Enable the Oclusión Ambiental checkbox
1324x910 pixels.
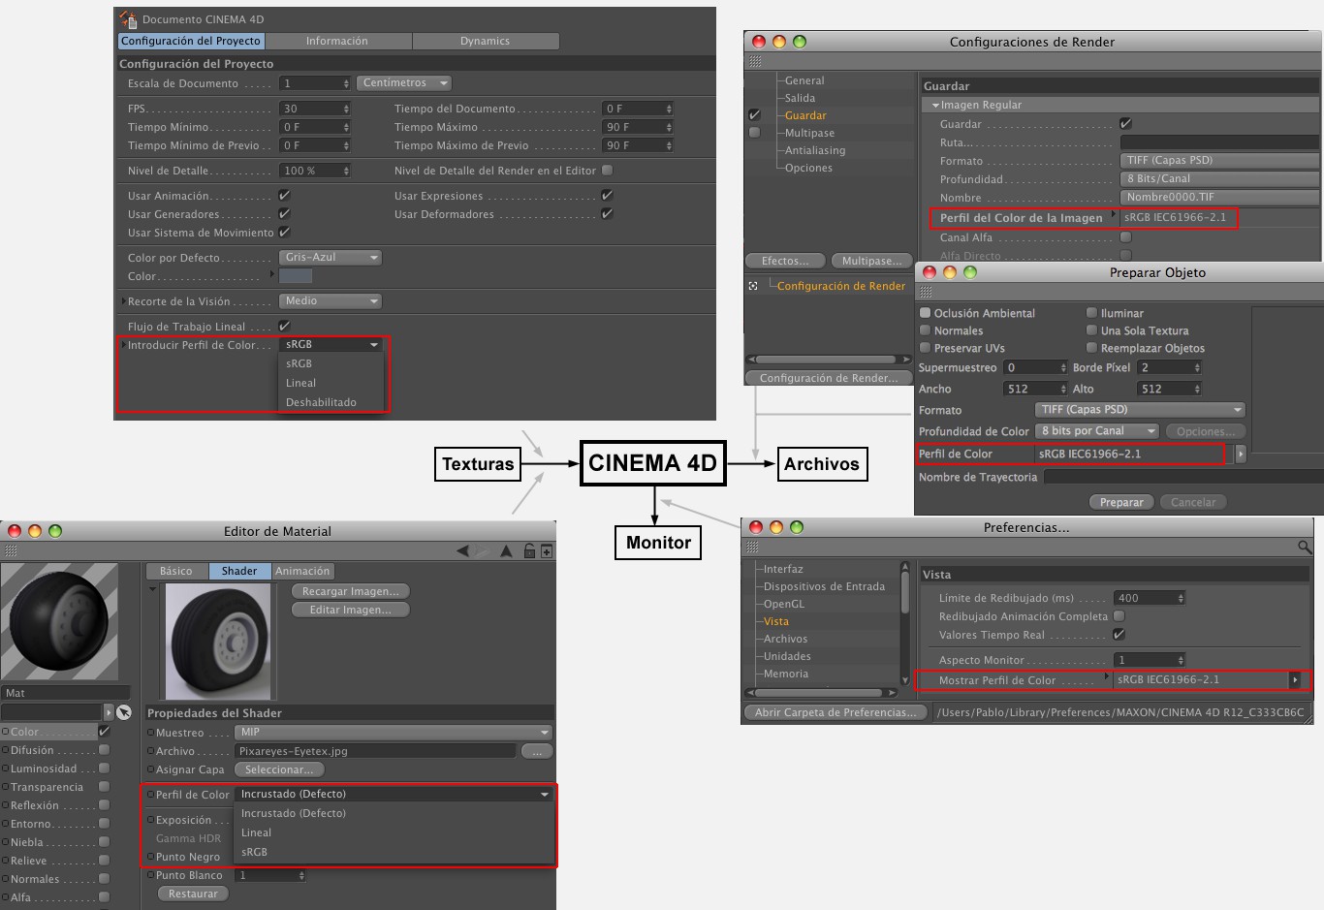[x=925, y=313]
